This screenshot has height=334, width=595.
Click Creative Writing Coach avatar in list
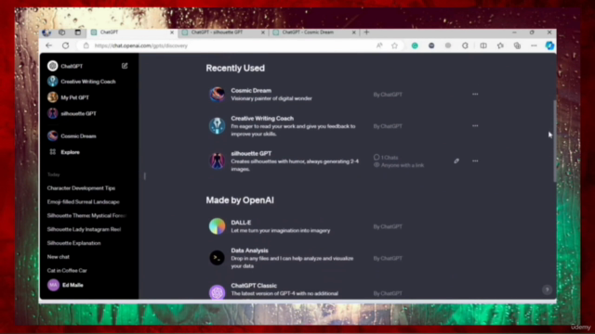click(x=217, y=126)
